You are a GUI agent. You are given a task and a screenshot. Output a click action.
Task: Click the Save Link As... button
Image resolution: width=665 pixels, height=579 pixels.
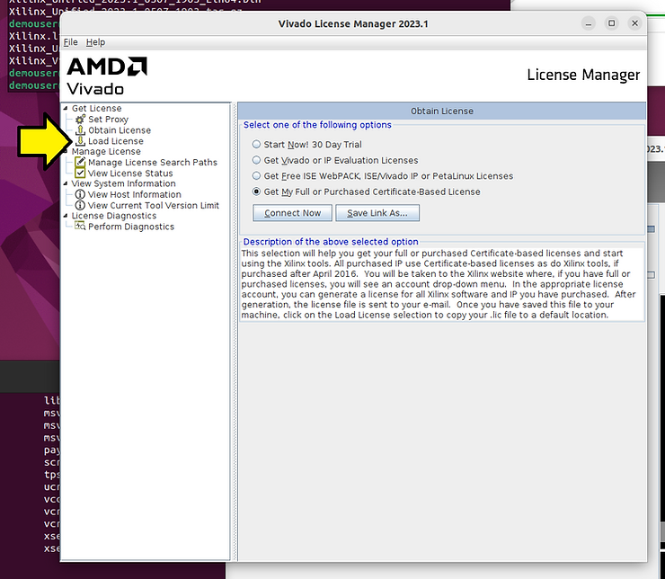pyautogui.click(x=377, y=213)
